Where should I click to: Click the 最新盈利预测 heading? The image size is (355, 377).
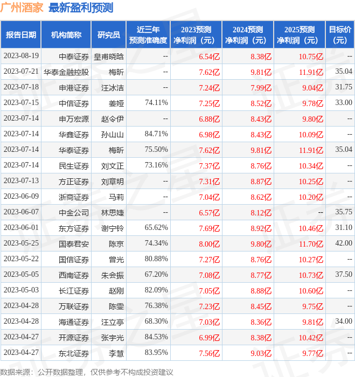coord(81,8)
